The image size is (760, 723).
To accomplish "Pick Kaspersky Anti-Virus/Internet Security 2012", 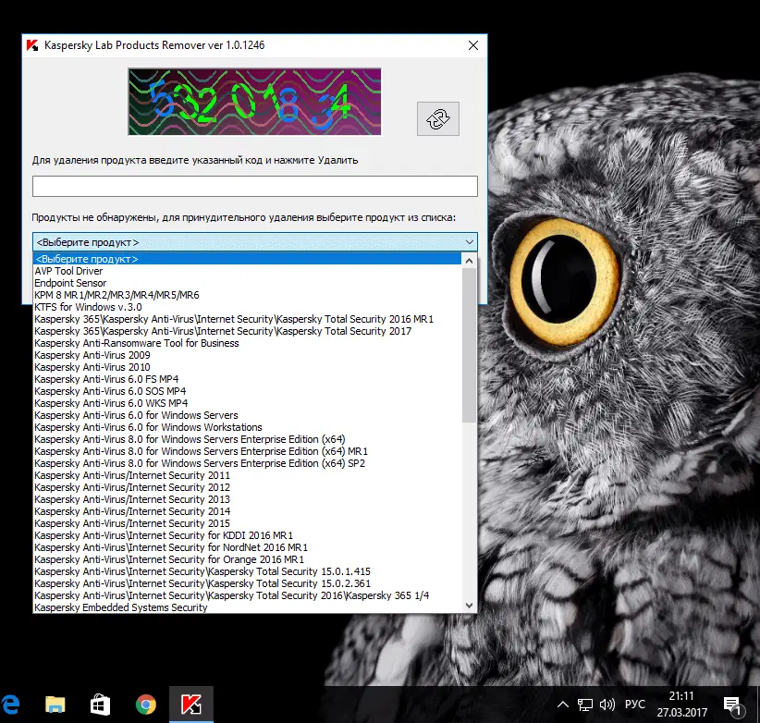I will click(x=247, y=487).
